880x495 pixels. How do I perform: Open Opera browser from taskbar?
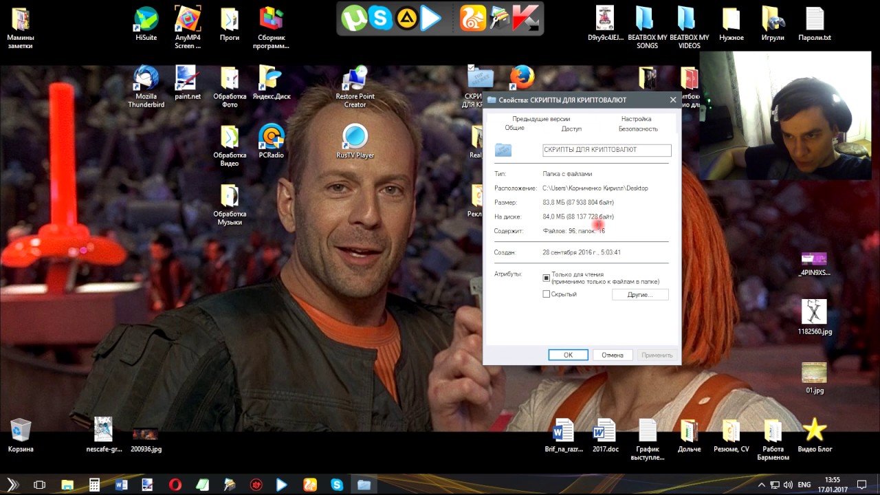click(x=175, y=485)
